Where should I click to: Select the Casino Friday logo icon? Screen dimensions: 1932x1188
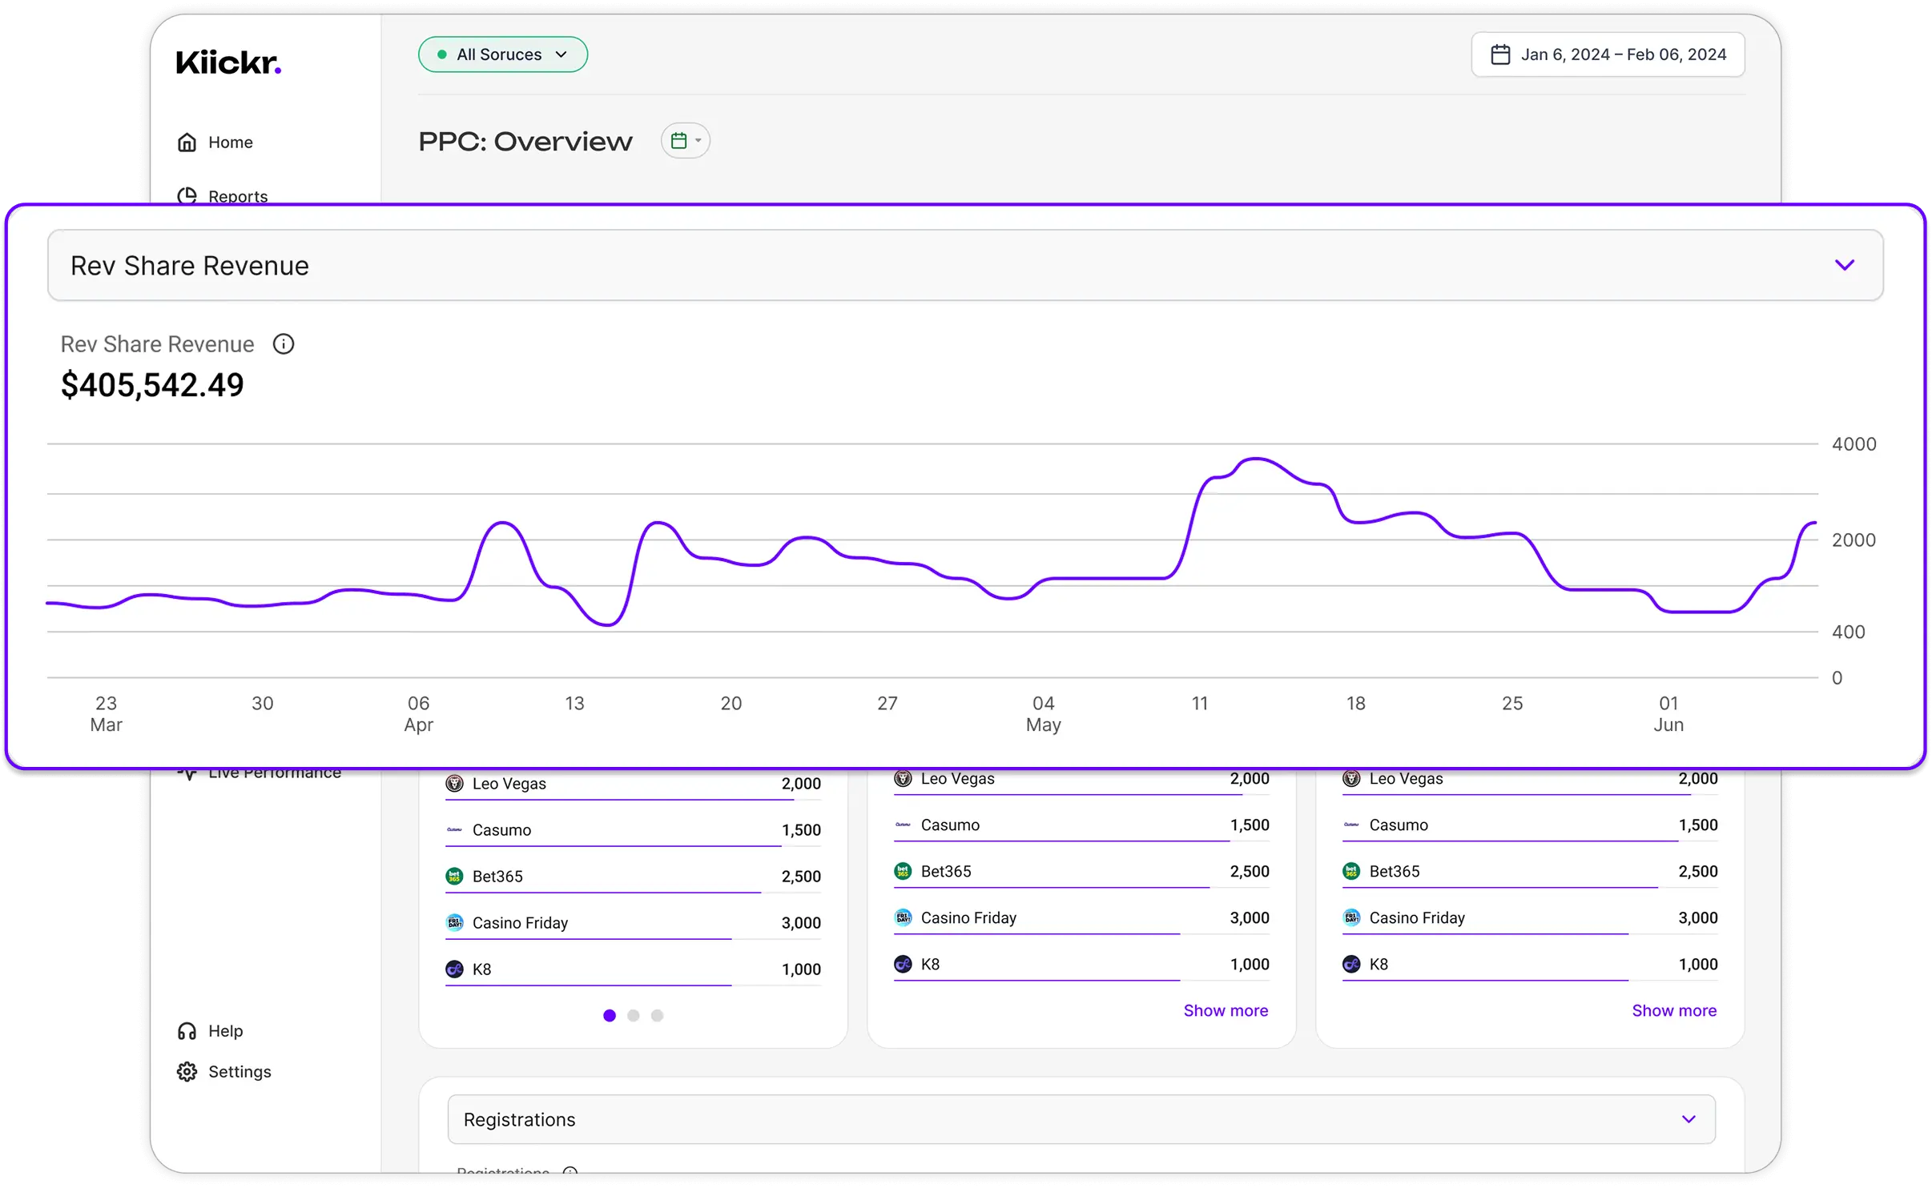click(453, 922)
